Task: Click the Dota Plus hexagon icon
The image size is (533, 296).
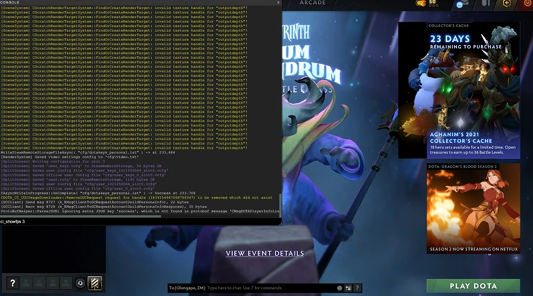Action: coord(506,3)
